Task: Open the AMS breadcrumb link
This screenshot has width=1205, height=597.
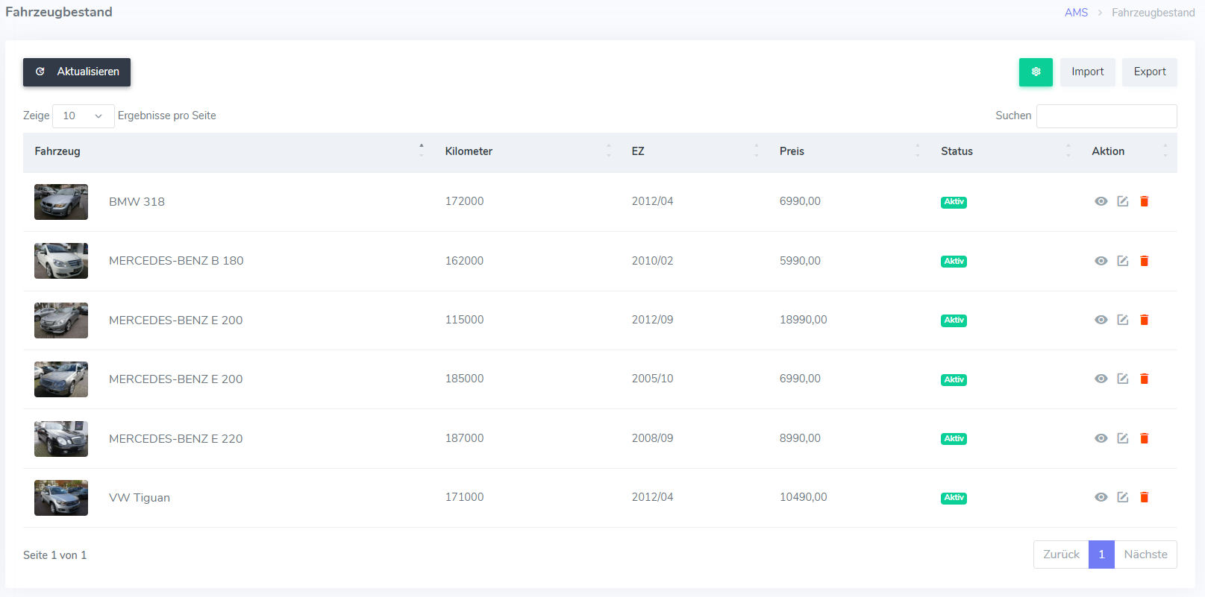Action: click(1076, 13)
